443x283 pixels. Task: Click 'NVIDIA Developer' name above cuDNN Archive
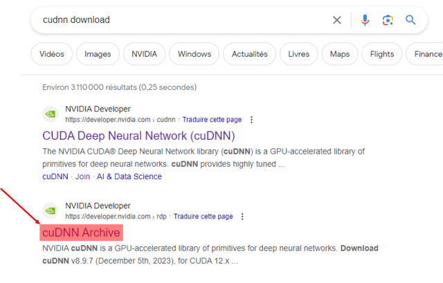[98, 206]
